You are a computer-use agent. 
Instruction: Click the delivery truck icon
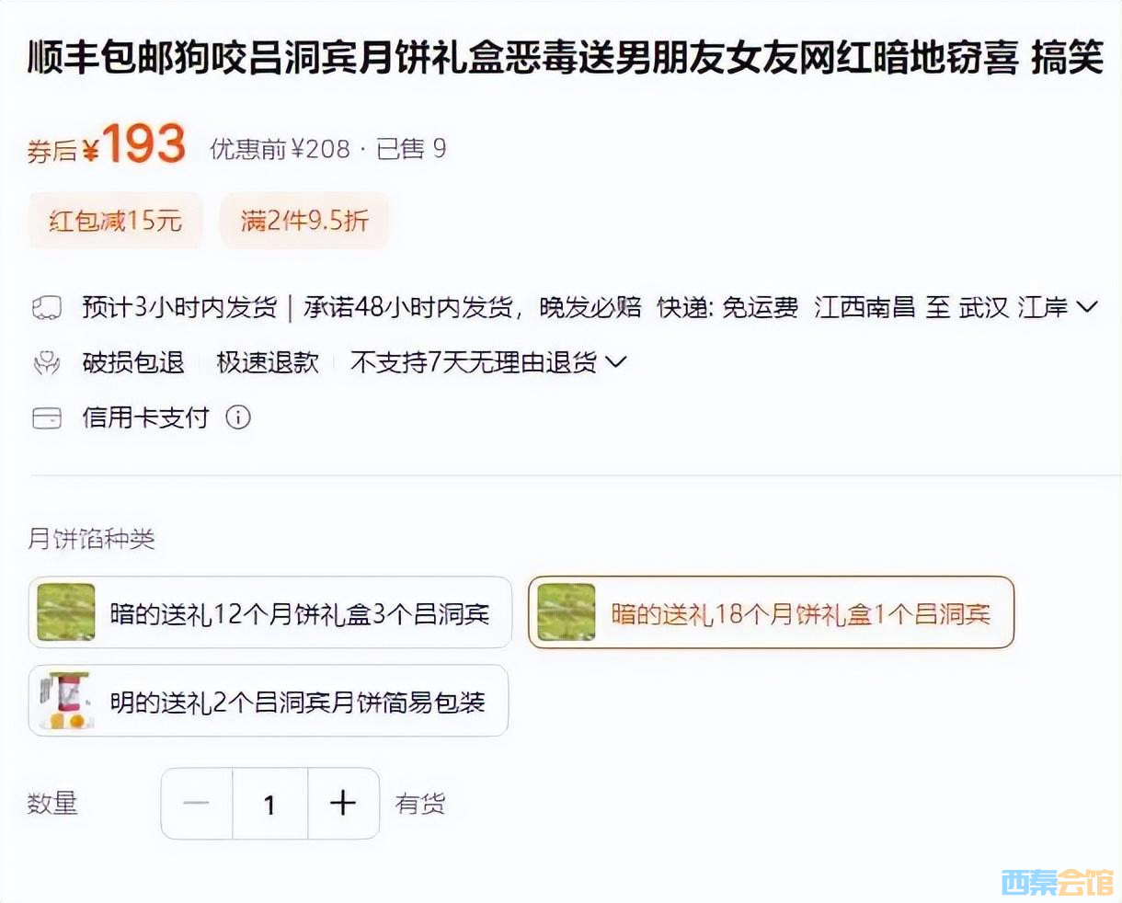tap(47, 308)
